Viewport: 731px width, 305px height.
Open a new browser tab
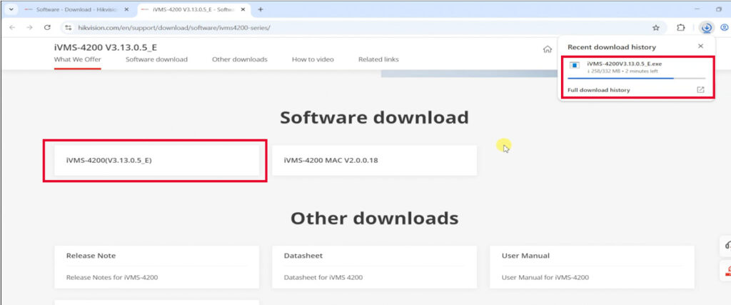click(261, 9)
